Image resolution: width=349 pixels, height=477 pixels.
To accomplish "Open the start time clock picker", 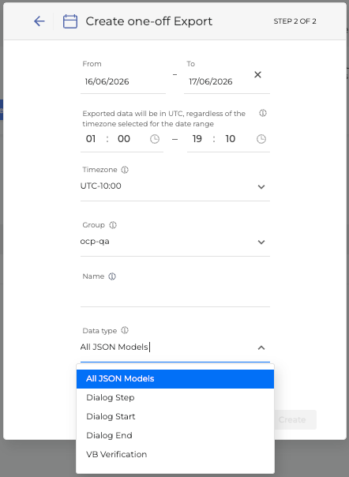I will click(x=155, y=139).
